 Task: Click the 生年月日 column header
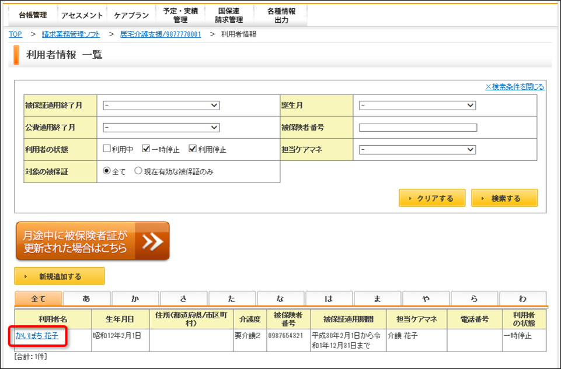121,319
